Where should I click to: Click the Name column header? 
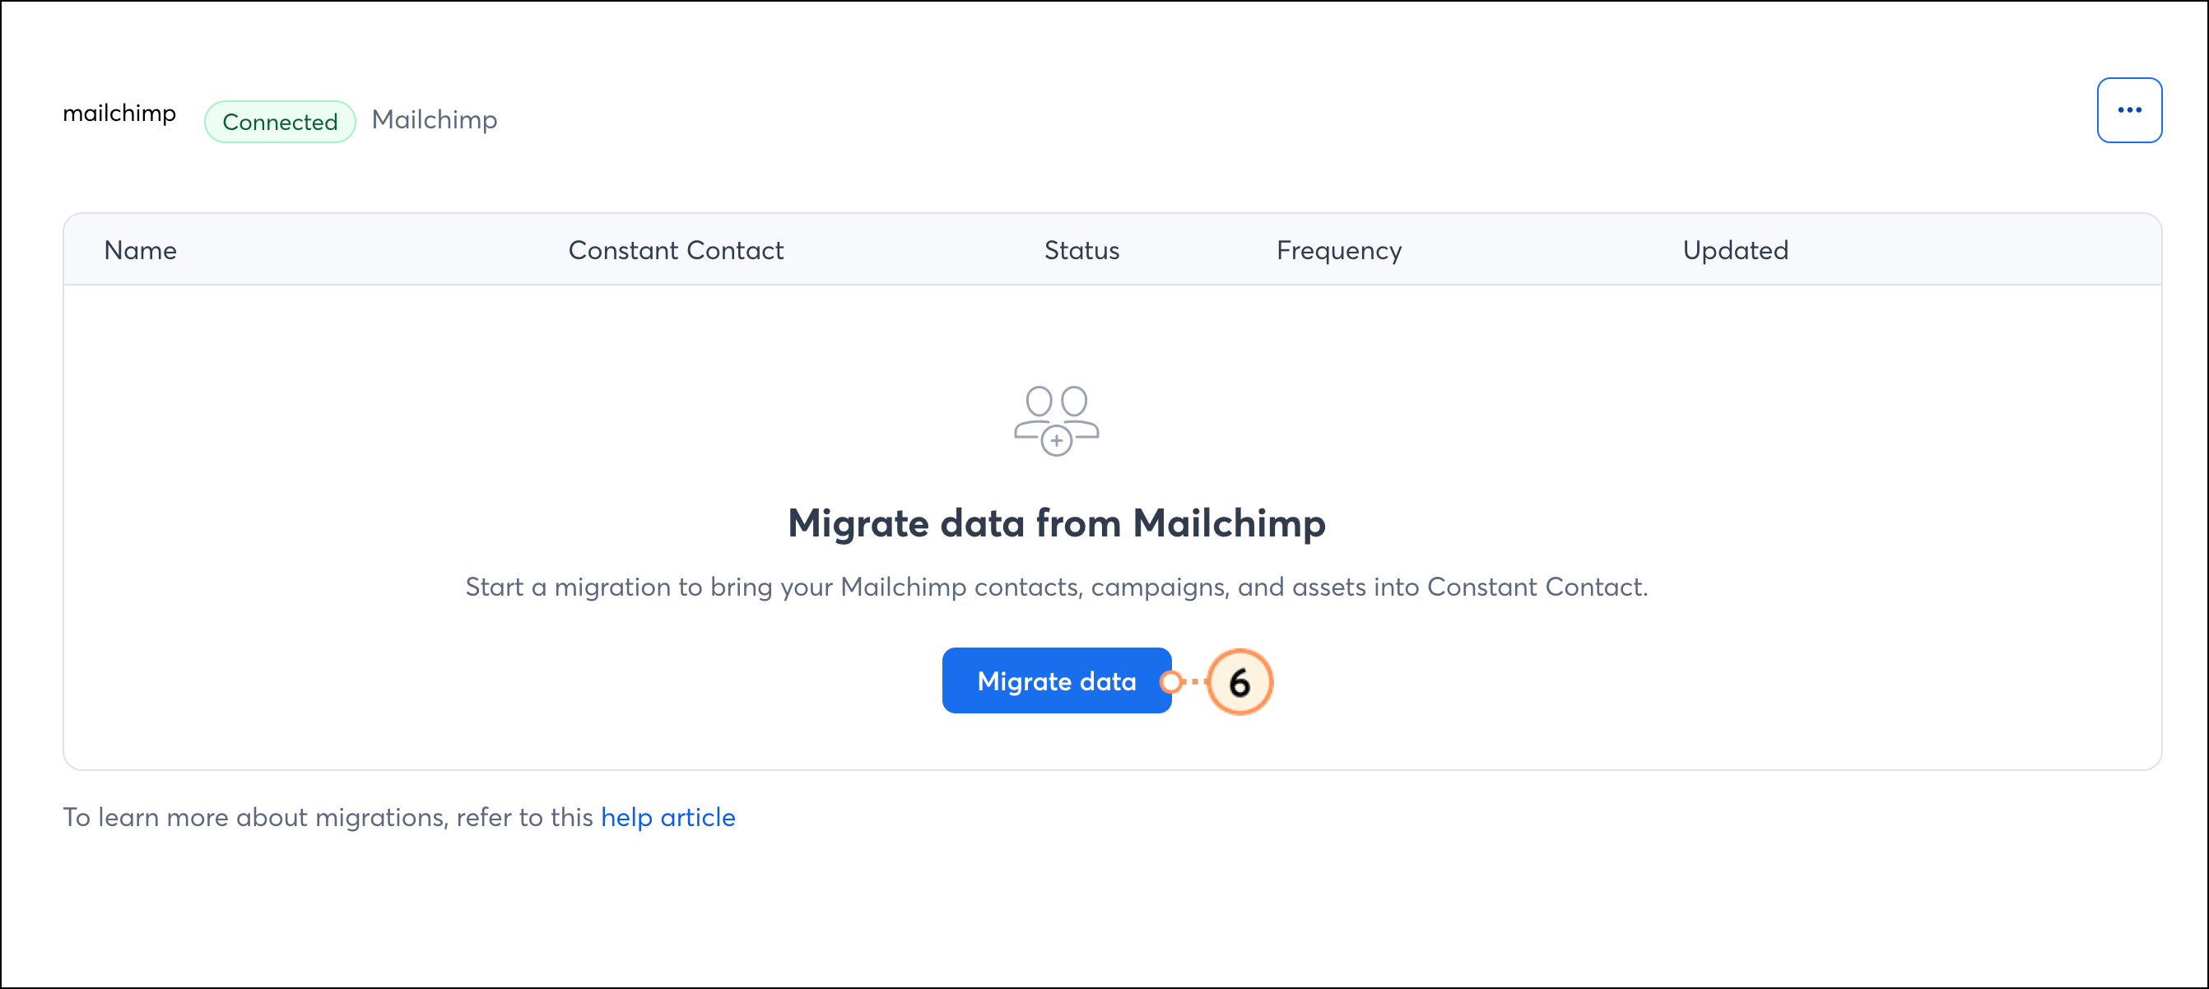pyautogui.click(x=140, y=250)
